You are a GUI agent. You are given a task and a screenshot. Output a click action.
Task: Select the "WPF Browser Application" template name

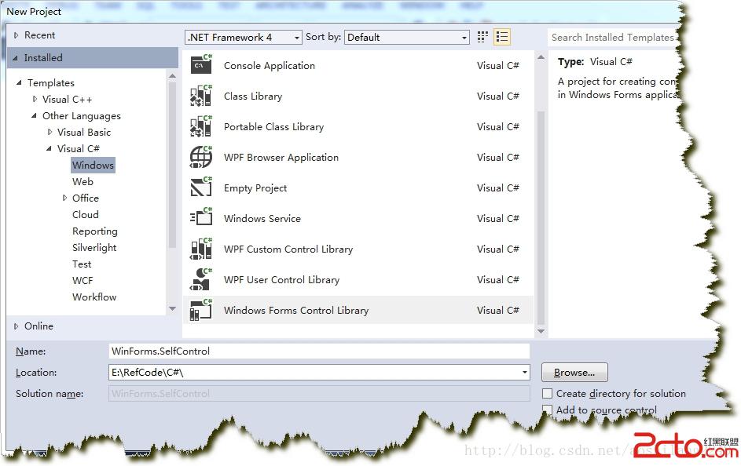[281, 158]
